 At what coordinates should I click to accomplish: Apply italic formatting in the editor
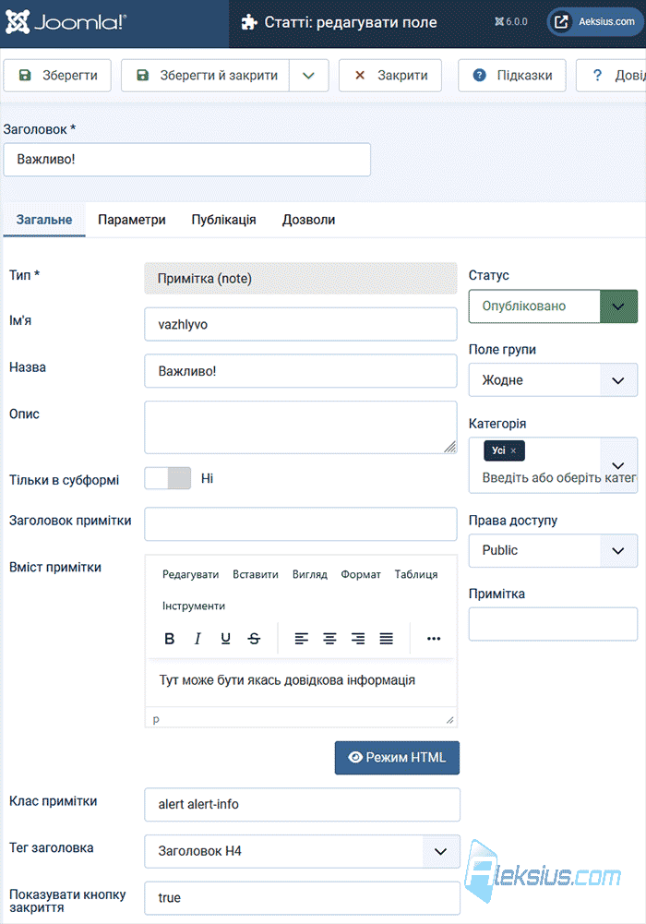pyautogui.click(x=197, y=638)
